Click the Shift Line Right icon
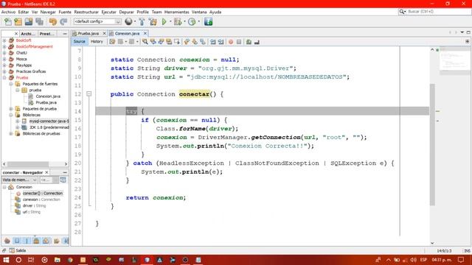This screenshot has height=265, width=472. [221, 42]
